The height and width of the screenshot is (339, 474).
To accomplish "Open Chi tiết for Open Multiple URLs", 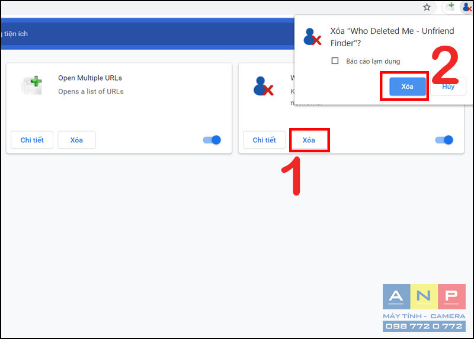I will (32, 140).
